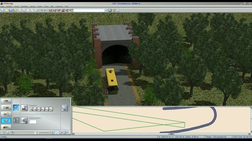Viewport: 252px width, 141px height.
Task: Click the yellow broom toolbar icon
Action: (71, 11)
